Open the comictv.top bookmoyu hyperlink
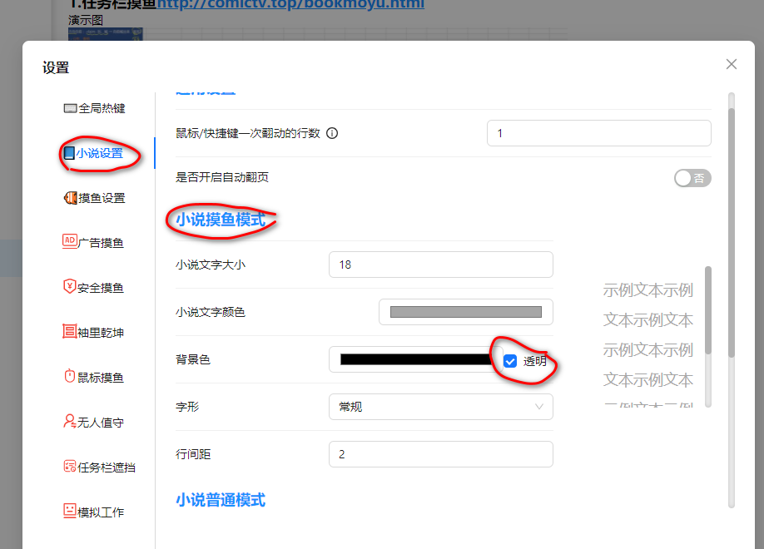764x549 pixels. click(x=290, y=4)
